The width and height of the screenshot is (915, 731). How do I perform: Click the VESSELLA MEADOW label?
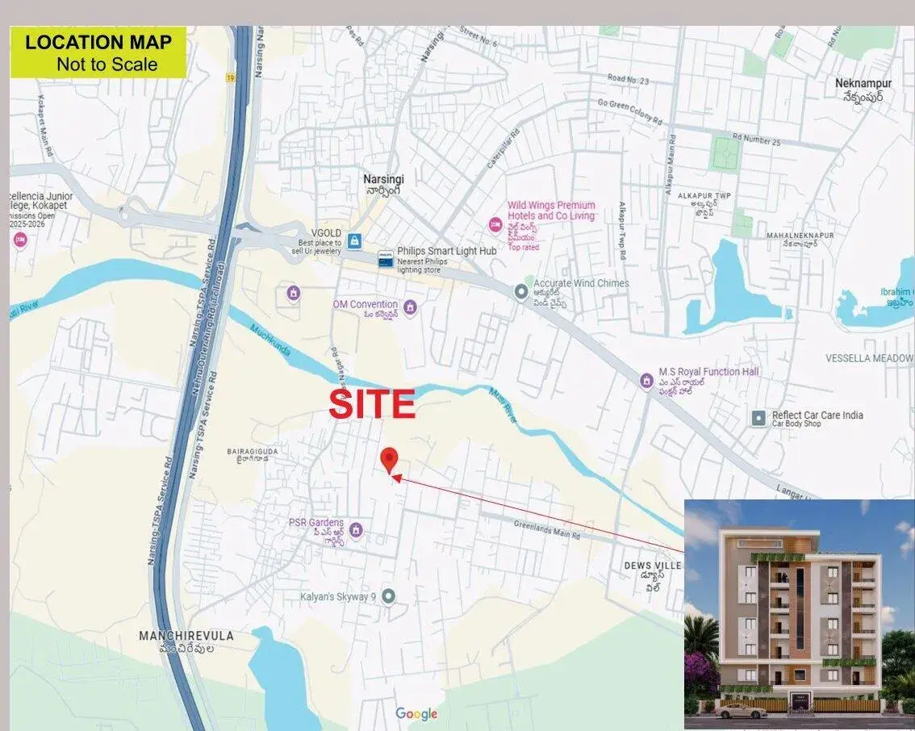[x=870, y=358]
